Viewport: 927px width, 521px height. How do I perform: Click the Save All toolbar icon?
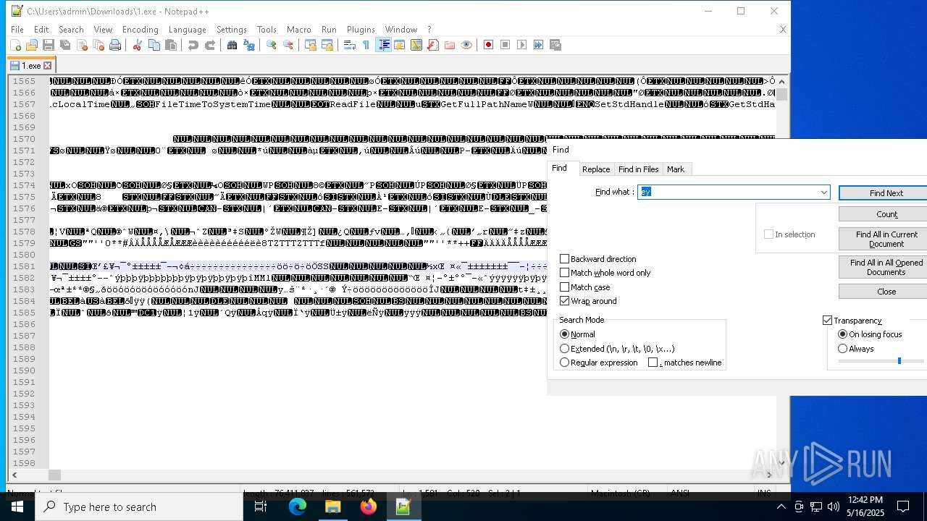click(65, 45)
